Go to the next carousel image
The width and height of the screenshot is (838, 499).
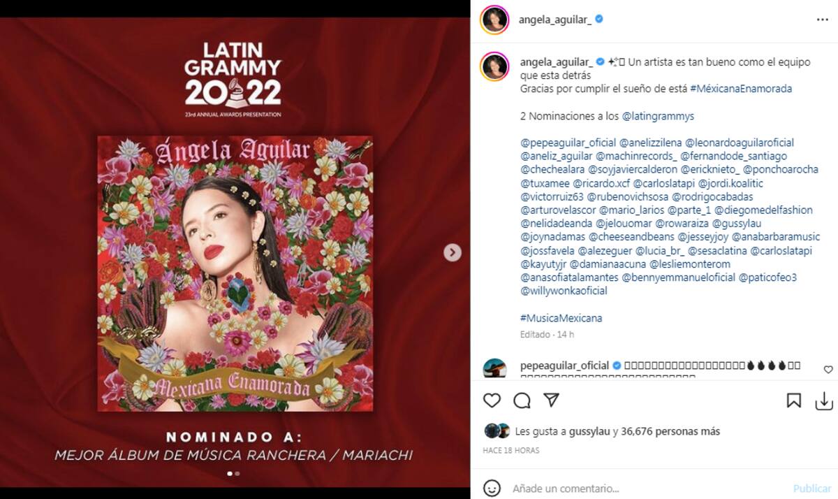[x=453, y=252]
